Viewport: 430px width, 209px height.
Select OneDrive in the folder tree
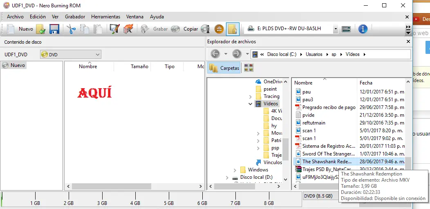click(x=269, y=82)
